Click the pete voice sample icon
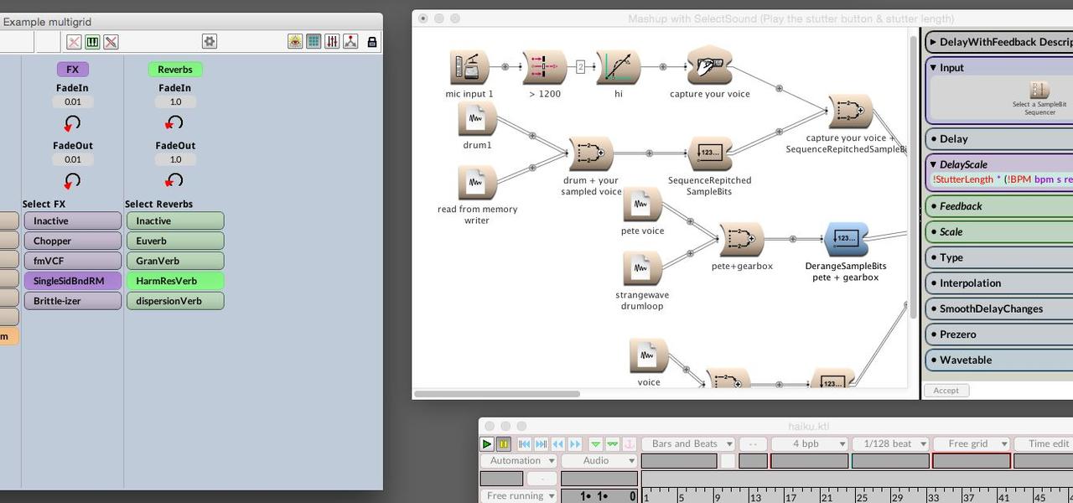 click(642, 205)
